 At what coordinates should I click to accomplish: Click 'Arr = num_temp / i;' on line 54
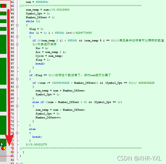point(51,52)
